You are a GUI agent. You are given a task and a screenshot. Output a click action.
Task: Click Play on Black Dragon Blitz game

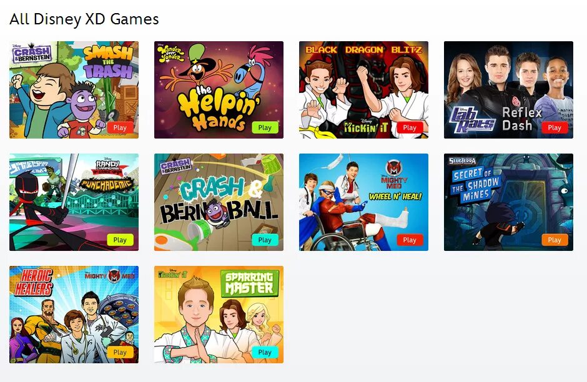[x=410, y=127]
